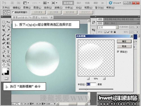This screenshot has height=106, width=141.
Task: Click lock transparent pixels icon
Action: click(x=105, y=32)
